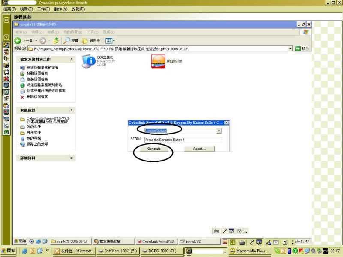The image size is (343, 257).
Task: Open the Views menu button in Explorer toolbar
Action: click(x=110, y=41)
